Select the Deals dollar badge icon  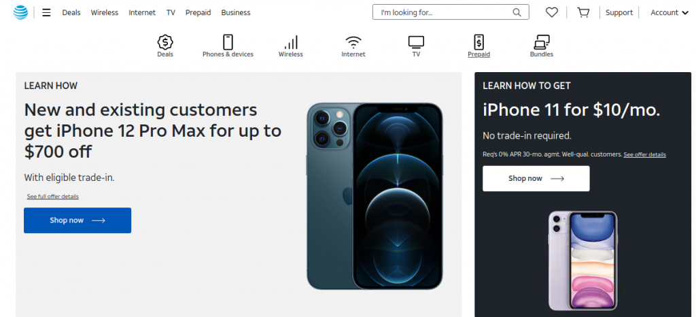165,42
